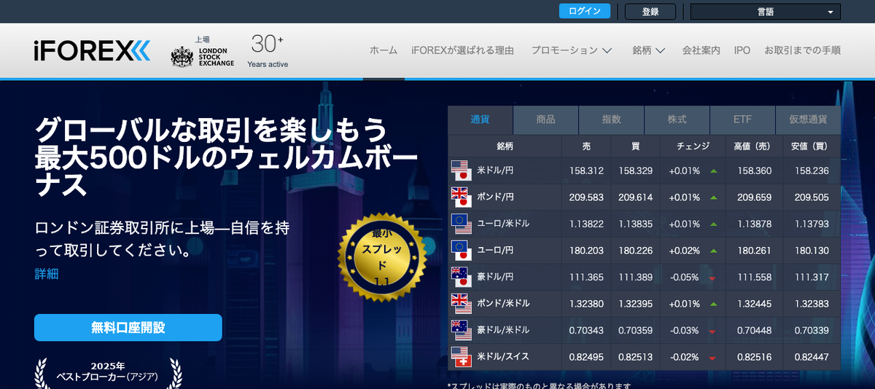Click the flag icon for 米ドル/スイス

click(461, 356)
